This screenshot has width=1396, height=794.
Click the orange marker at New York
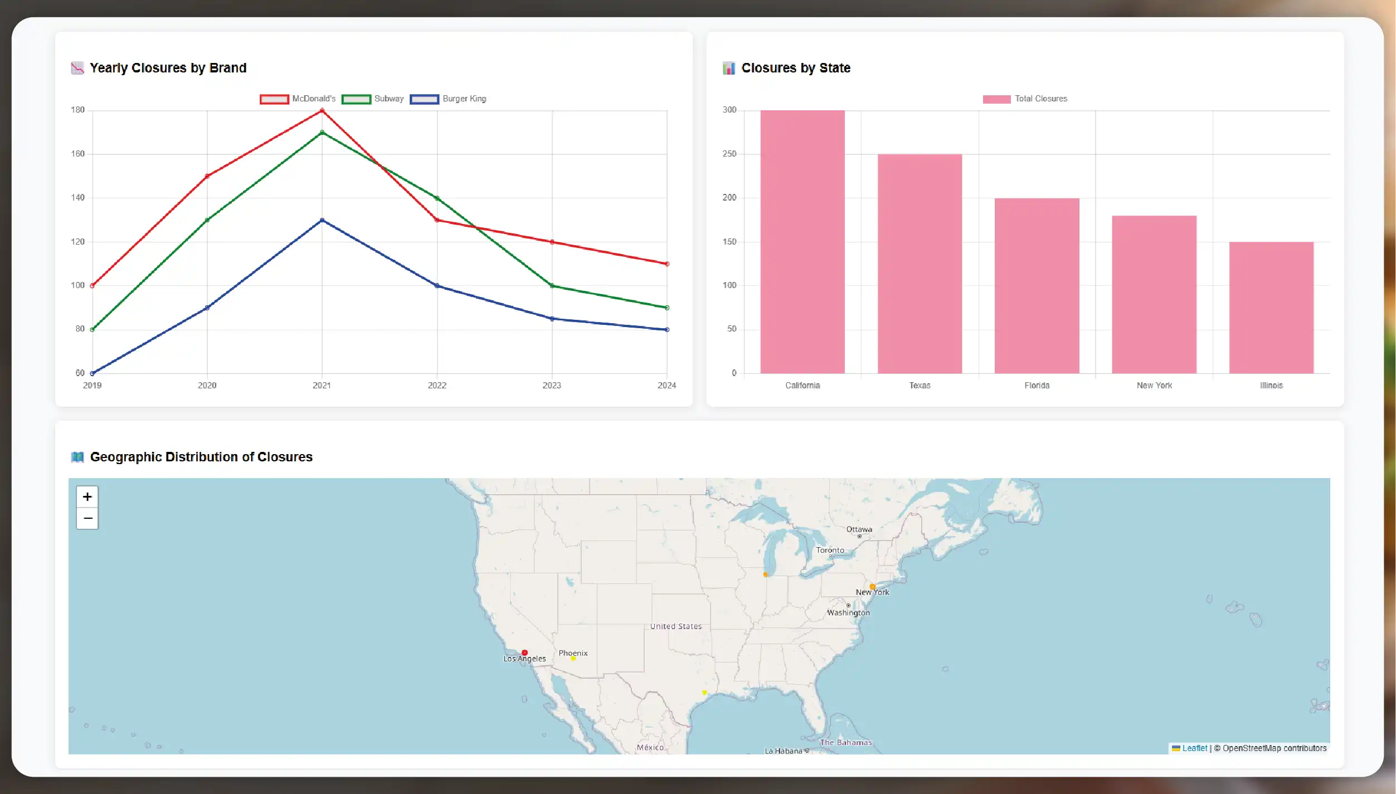point(872,587)
